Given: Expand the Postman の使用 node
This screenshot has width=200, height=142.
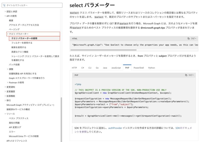Looking at the screenshot, I should pyautogui.click(x=8, y=82).
